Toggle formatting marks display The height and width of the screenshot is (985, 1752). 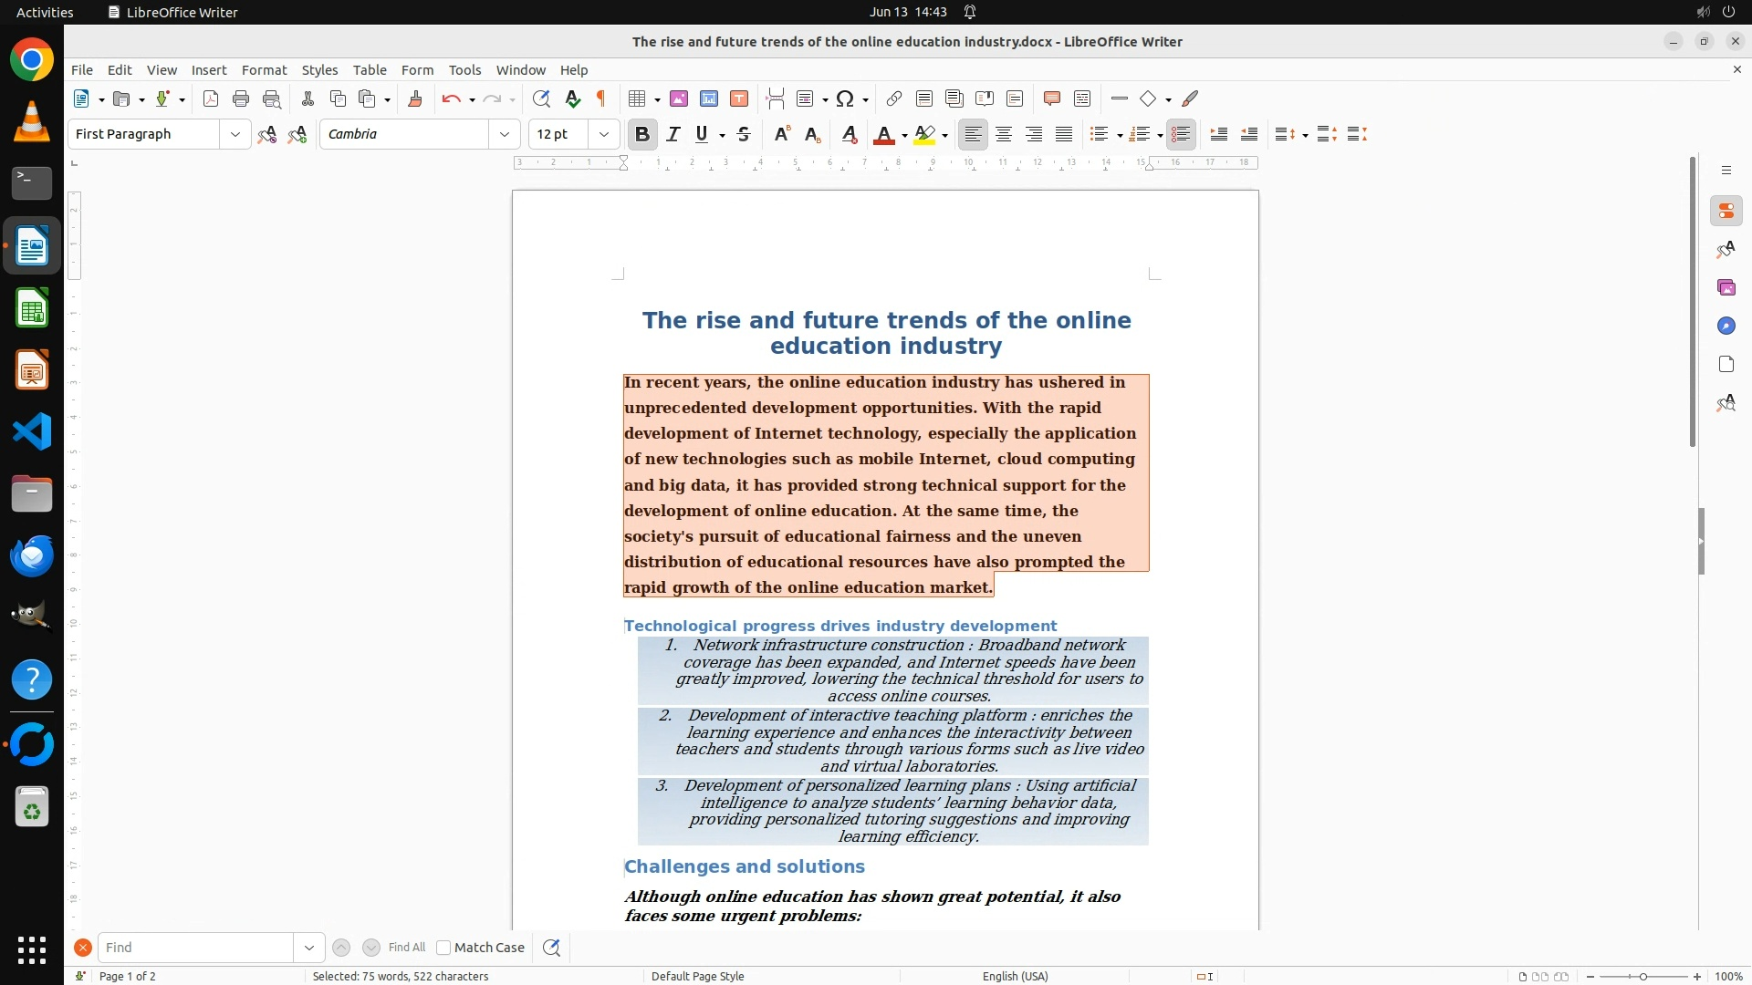point(601,99)
